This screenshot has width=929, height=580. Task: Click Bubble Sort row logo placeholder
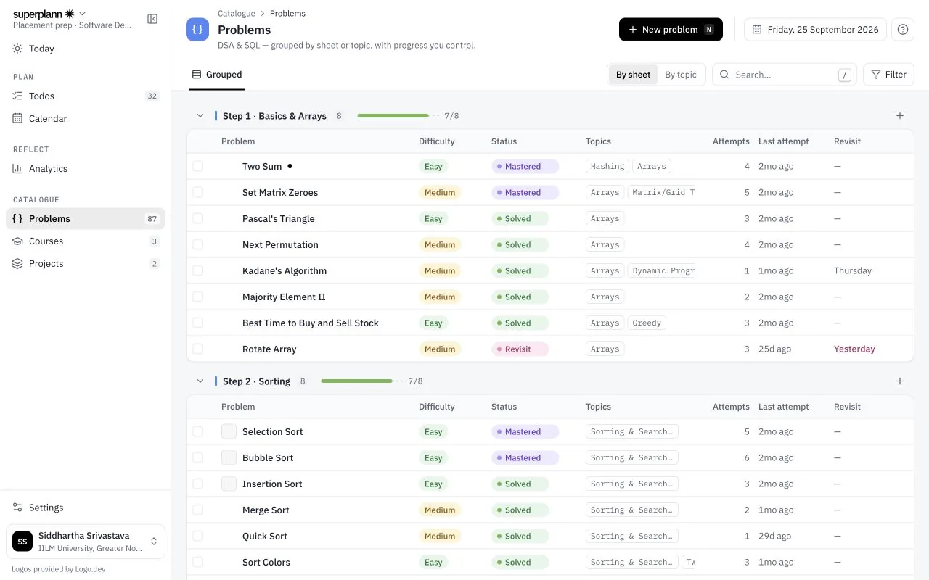point(229,457)
